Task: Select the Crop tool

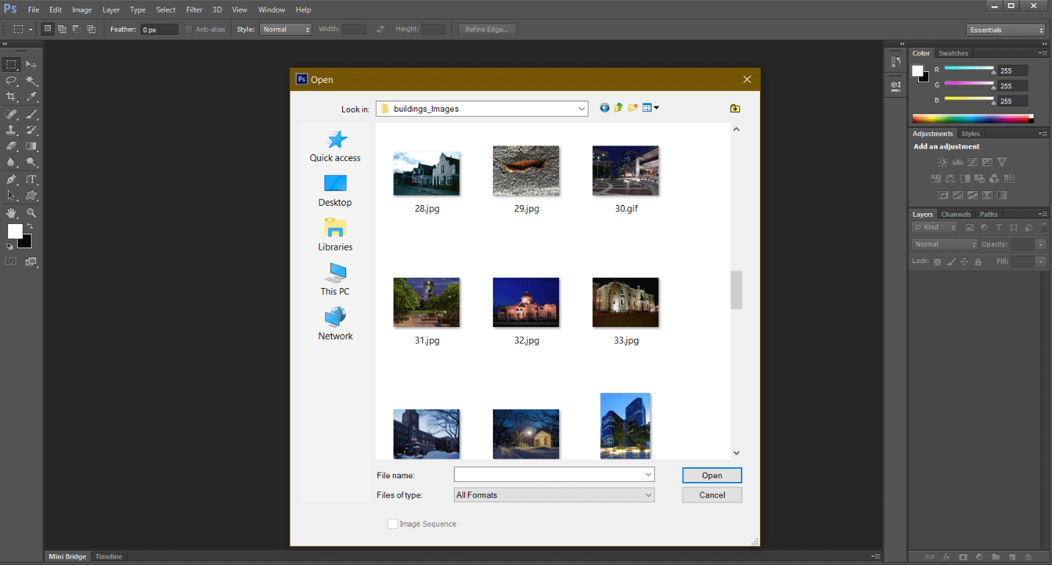Action: point(10,96)
